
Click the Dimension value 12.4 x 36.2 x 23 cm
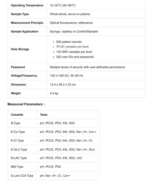point(63,84)
